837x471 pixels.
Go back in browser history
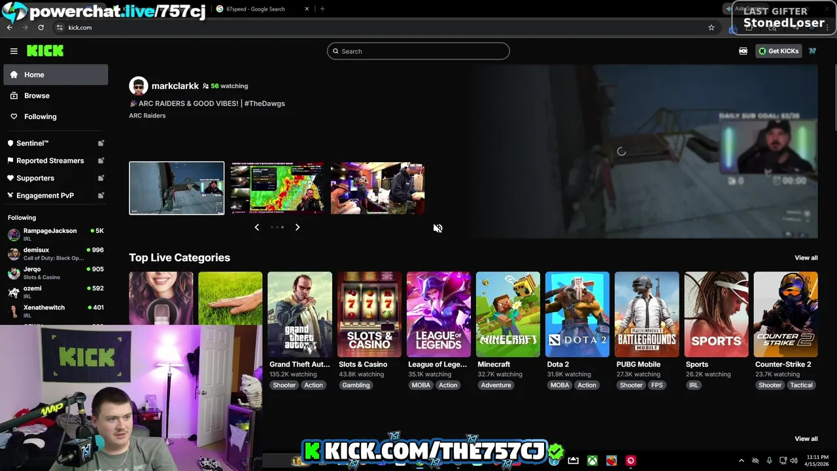(x=10, y=27)
